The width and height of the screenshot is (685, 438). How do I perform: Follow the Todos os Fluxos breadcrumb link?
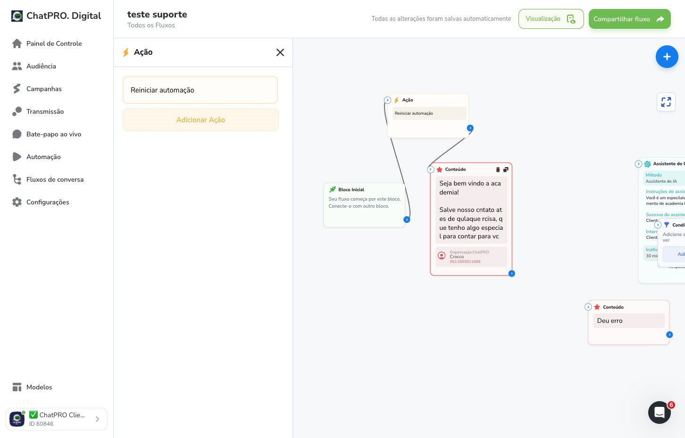click(x=151, y=25)
